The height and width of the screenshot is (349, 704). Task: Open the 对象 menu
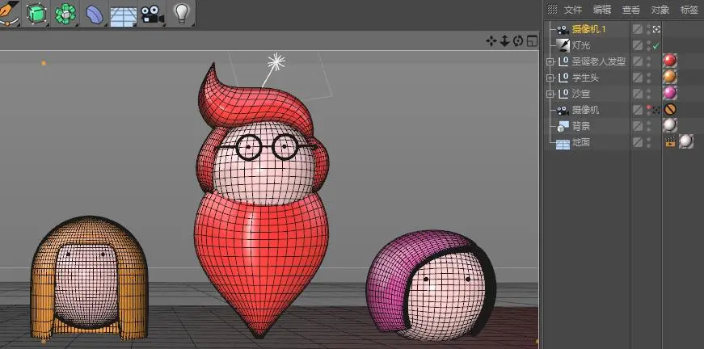660,10
